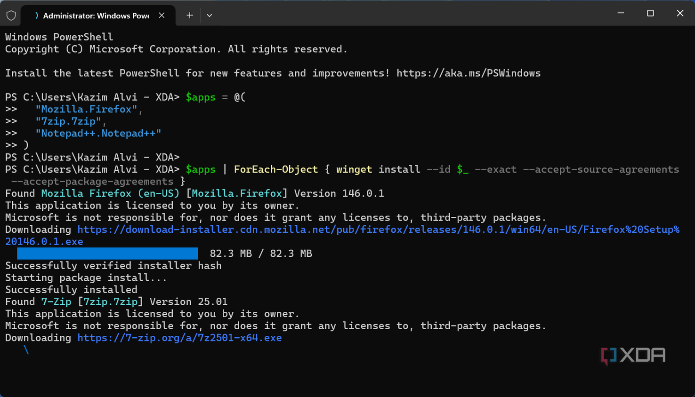Image resolution: width=695 pixels, height=397 pixels.
Task: Click the admin shield icon in title bar
Action: 11,16
